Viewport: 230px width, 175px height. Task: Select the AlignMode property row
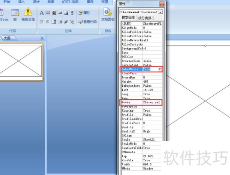pyautogui.click(x=142, y=28)
